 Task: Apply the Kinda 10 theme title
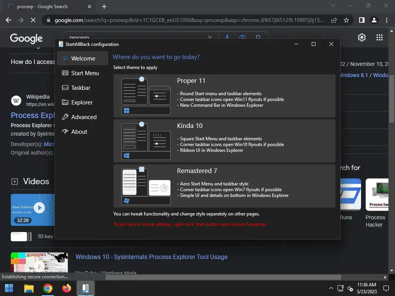click(x=190, y=126)
